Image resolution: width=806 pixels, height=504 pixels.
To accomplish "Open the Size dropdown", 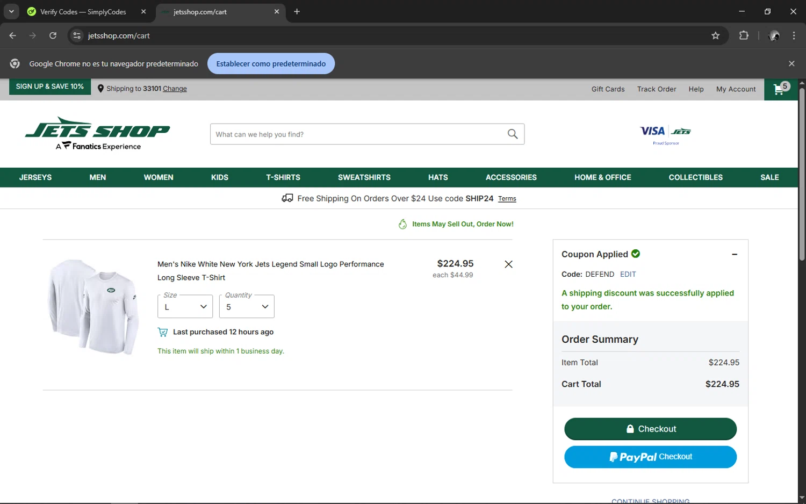I will click(x=185, y=307).
